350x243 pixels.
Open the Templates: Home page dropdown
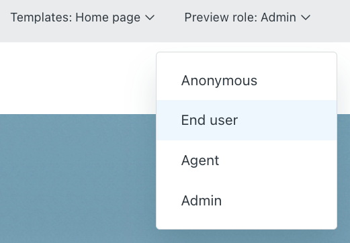coord(83,17)
